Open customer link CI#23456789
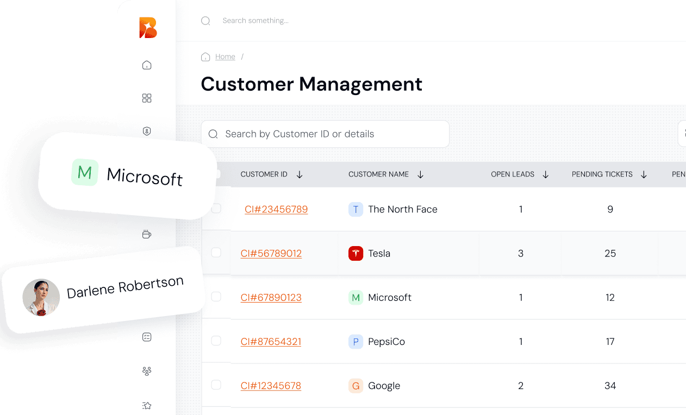The width and height of the screenshot is (686, 415). (276, 209)
